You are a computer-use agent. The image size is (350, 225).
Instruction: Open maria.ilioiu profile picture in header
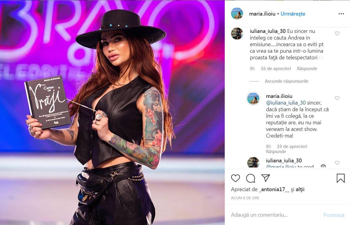(x=237, y=13)
